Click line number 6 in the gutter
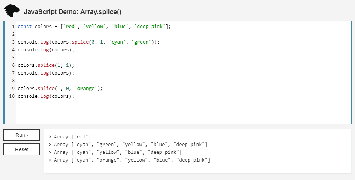 13,65
